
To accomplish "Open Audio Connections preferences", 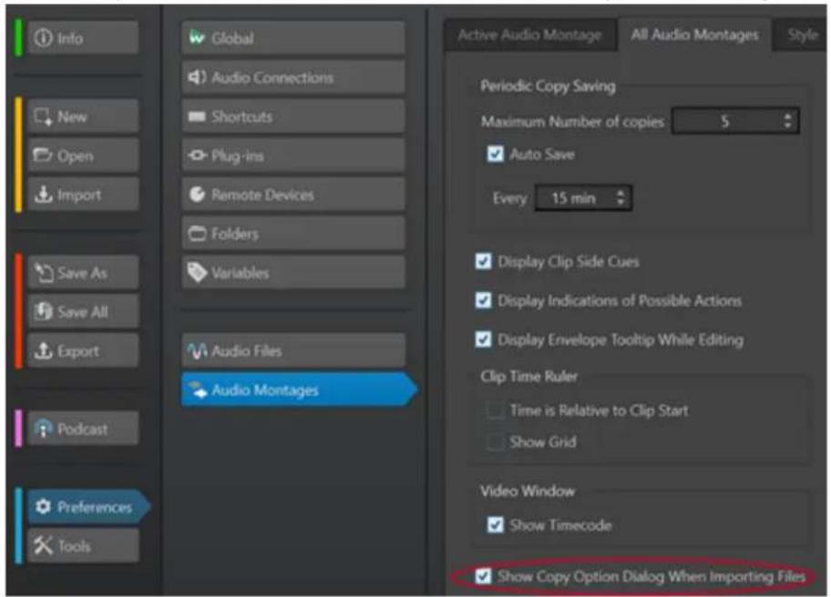I will (293, 77).
